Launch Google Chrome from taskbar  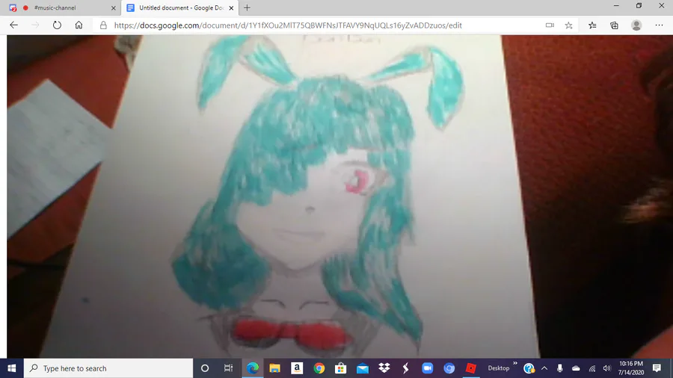(319, 368)
